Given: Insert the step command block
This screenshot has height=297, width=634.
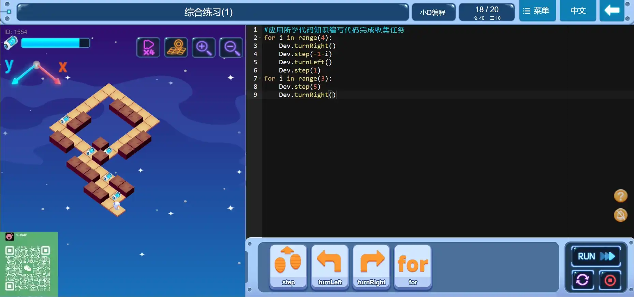Looking at the screenshot, I should [x=288, y=267].
